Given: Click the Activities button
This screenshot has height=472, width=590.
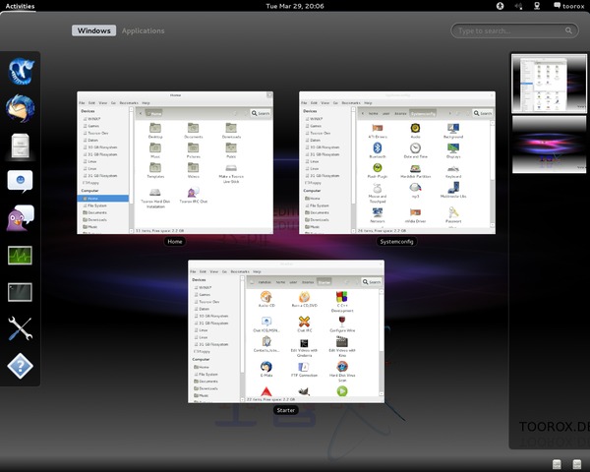Looking at the screenshot, I should [20, 6].
